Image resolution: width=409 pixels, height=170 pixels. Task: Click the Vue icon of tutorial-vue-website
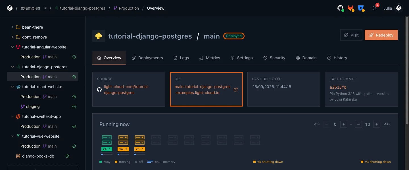[x=18, y=136]
